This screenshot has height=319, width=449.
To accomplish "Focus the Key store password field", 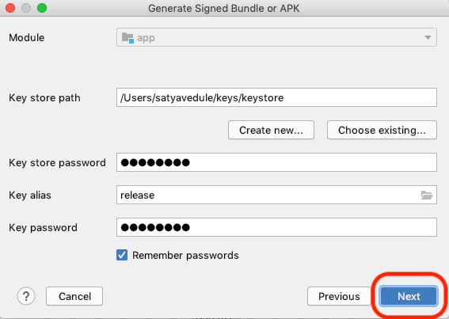I will [x=276, y=162].
